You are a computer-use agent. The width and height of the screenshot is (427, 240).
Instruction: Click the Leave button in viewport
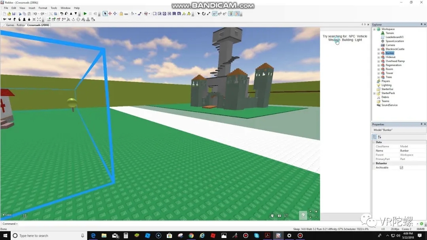pos(7,215)
